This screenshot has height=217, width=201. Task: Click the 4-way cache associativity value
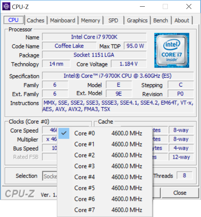pos(181,148)
